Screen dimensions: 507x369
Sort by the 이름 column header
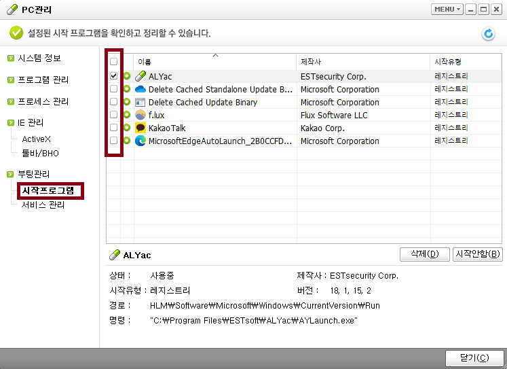[x=215, y=61]
